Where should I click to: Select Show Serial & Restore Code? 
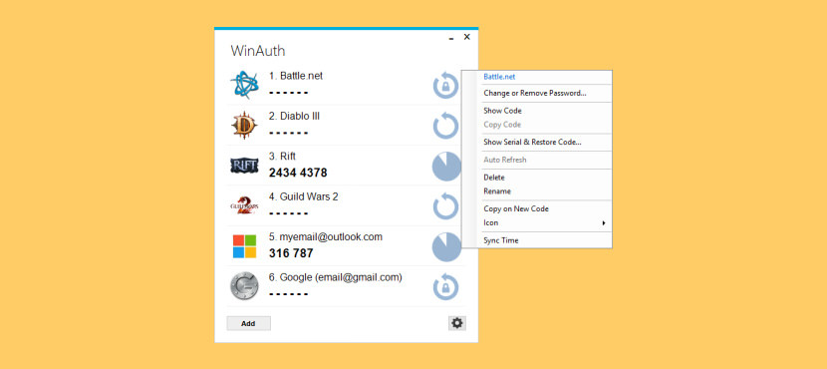(x=532, y=143)
